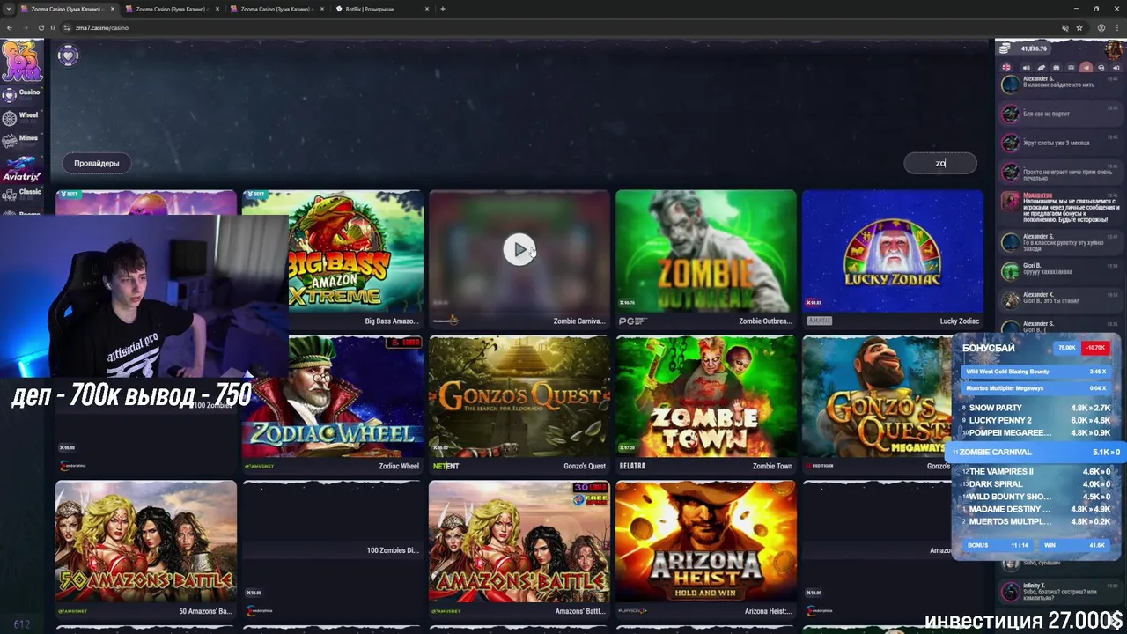Click Muertos Multiplier Megaways top row
This screenshot has height=634, width=1127.
coord(1037,388)
